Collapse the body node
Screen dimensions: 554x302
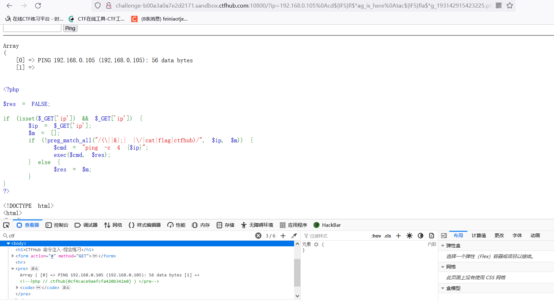click(x=8, y=243)
